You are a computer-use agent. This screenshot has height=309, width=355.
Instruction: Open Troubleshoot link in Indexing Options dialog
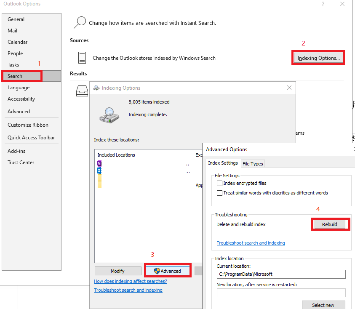click(128, 290)
